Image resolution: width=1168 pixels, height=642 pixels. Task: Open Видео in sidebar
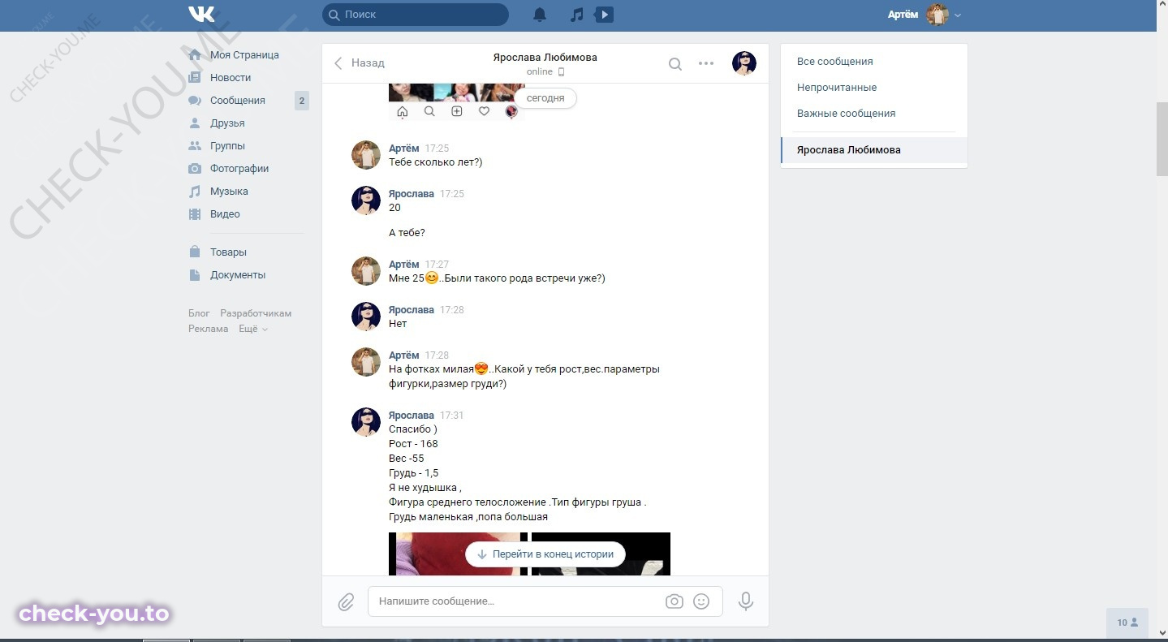(x=225, y=214)
